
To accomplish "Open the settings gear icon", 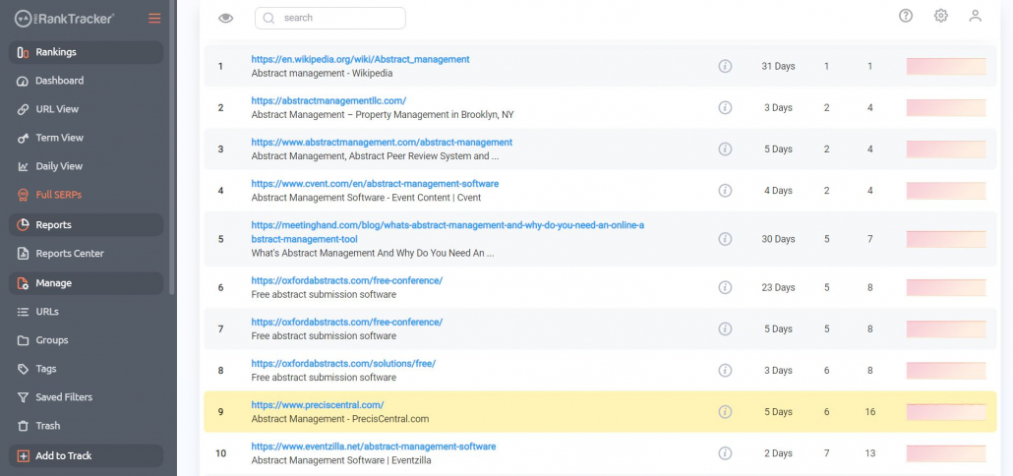I will [x=940, y=16].
